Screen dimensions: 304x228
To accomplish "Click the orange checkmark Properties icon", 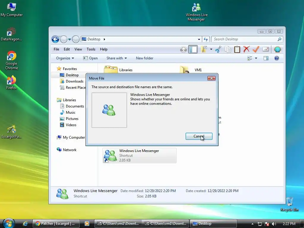I will 256,50.
